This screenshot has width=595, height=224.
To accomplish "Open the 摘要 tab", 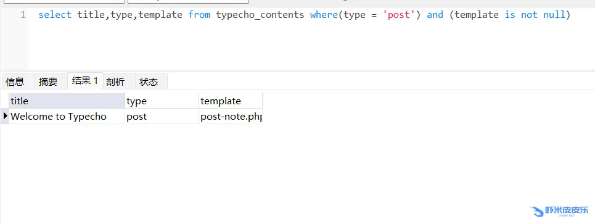I will (48, 81).
